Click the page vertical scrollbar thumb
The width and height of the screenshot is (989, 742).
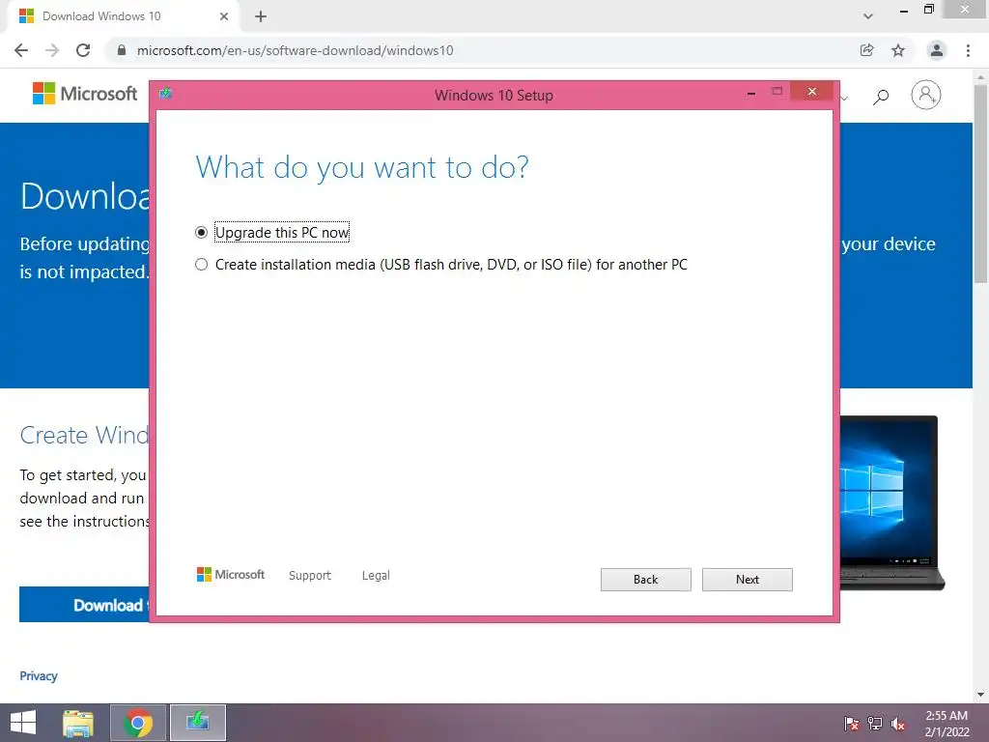point(981,183)
